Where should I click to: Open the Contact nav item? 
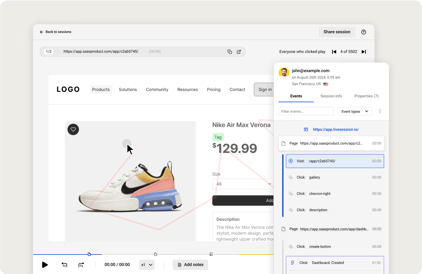tap(237, 90)
